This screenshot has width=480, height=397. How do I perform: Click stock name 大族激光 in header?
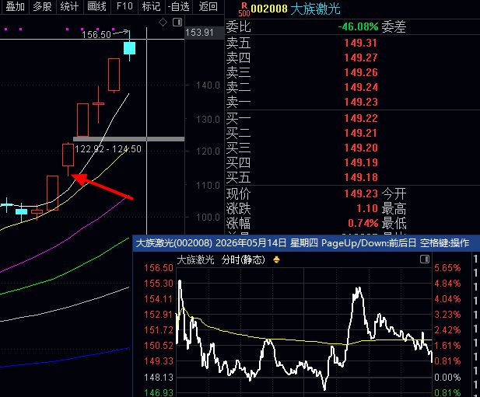(x=315, y=9)
